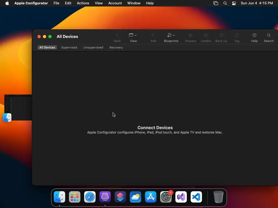Click the Search magnifier in toolbar

269,35
